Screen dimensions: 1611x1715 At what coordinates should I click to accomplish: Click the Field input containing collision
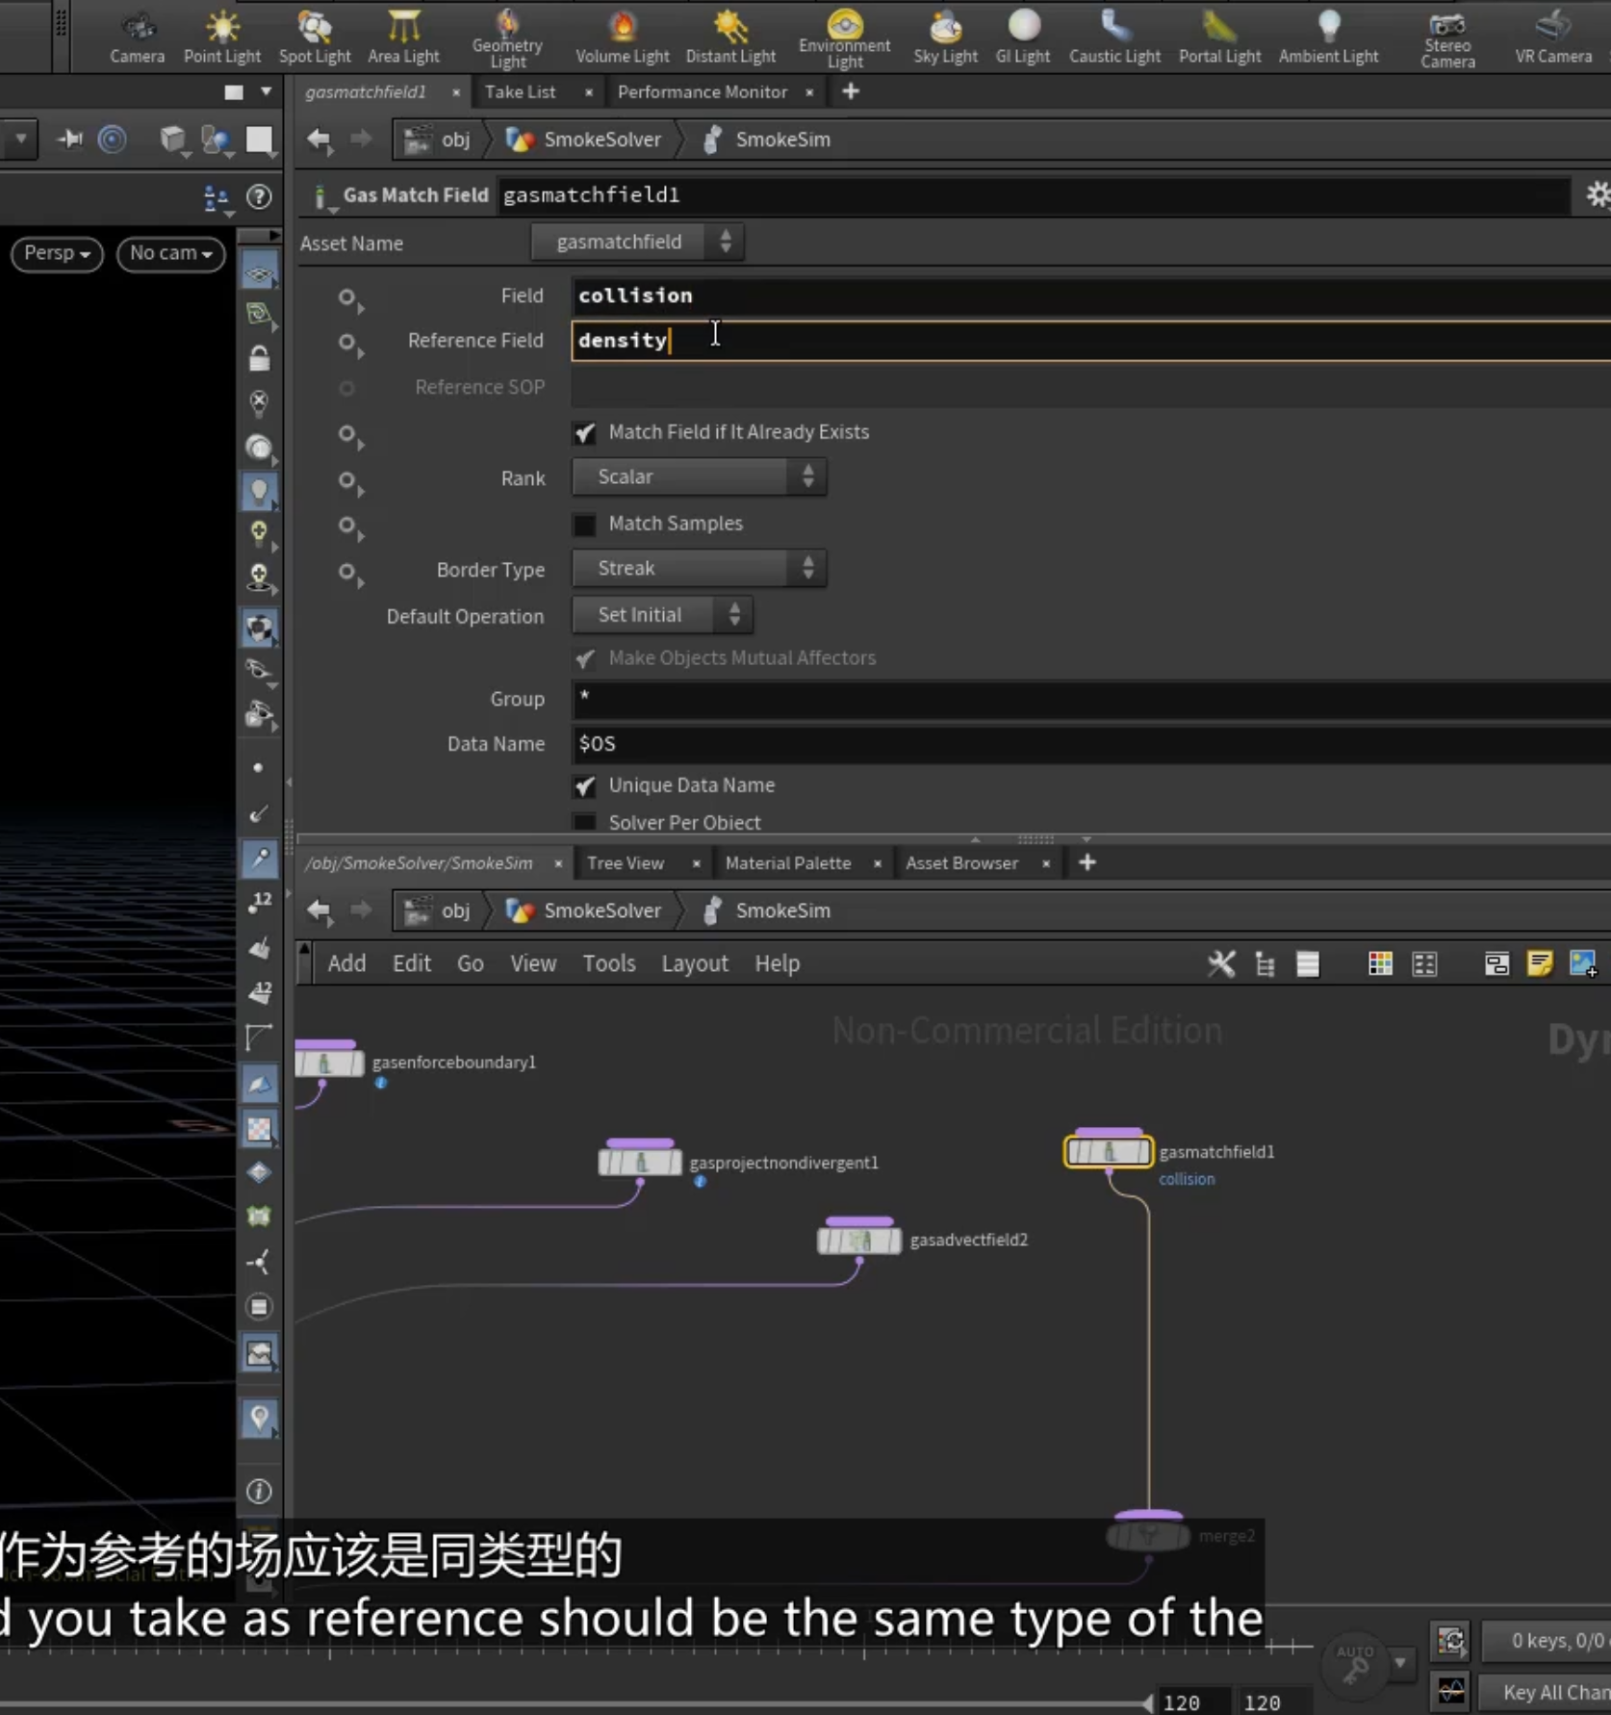point(1090,295)
